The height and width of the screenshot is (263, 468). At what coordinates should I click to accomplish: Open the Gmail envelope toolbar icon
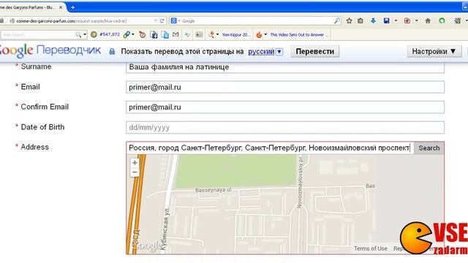(x=175, y=34)
